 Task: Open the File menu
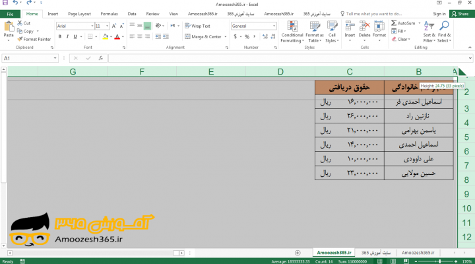[10, 14]
